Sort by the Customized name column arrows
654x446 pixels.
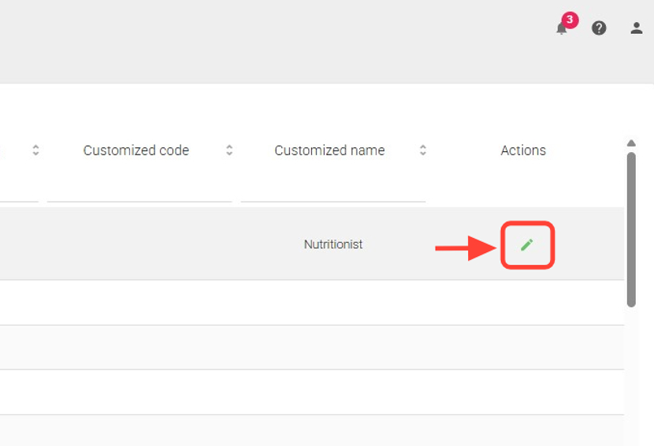(423, 151)
